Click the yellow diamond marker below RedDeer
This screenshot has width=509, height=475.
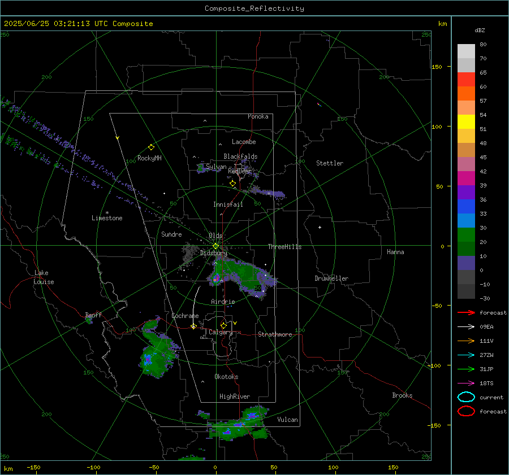[233, 184]
